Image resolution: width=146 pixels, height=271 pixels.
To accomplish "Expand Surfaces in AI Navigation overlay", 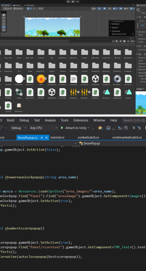I will [x=110, y=24].
